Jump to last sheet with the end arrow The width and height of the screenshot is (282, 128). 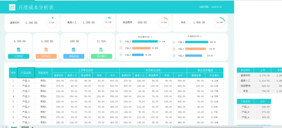click(6, 127)
